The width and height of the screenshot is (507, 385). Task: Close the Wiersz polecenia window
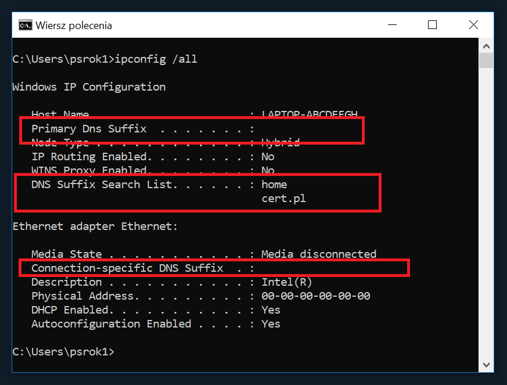click(474, 25)
